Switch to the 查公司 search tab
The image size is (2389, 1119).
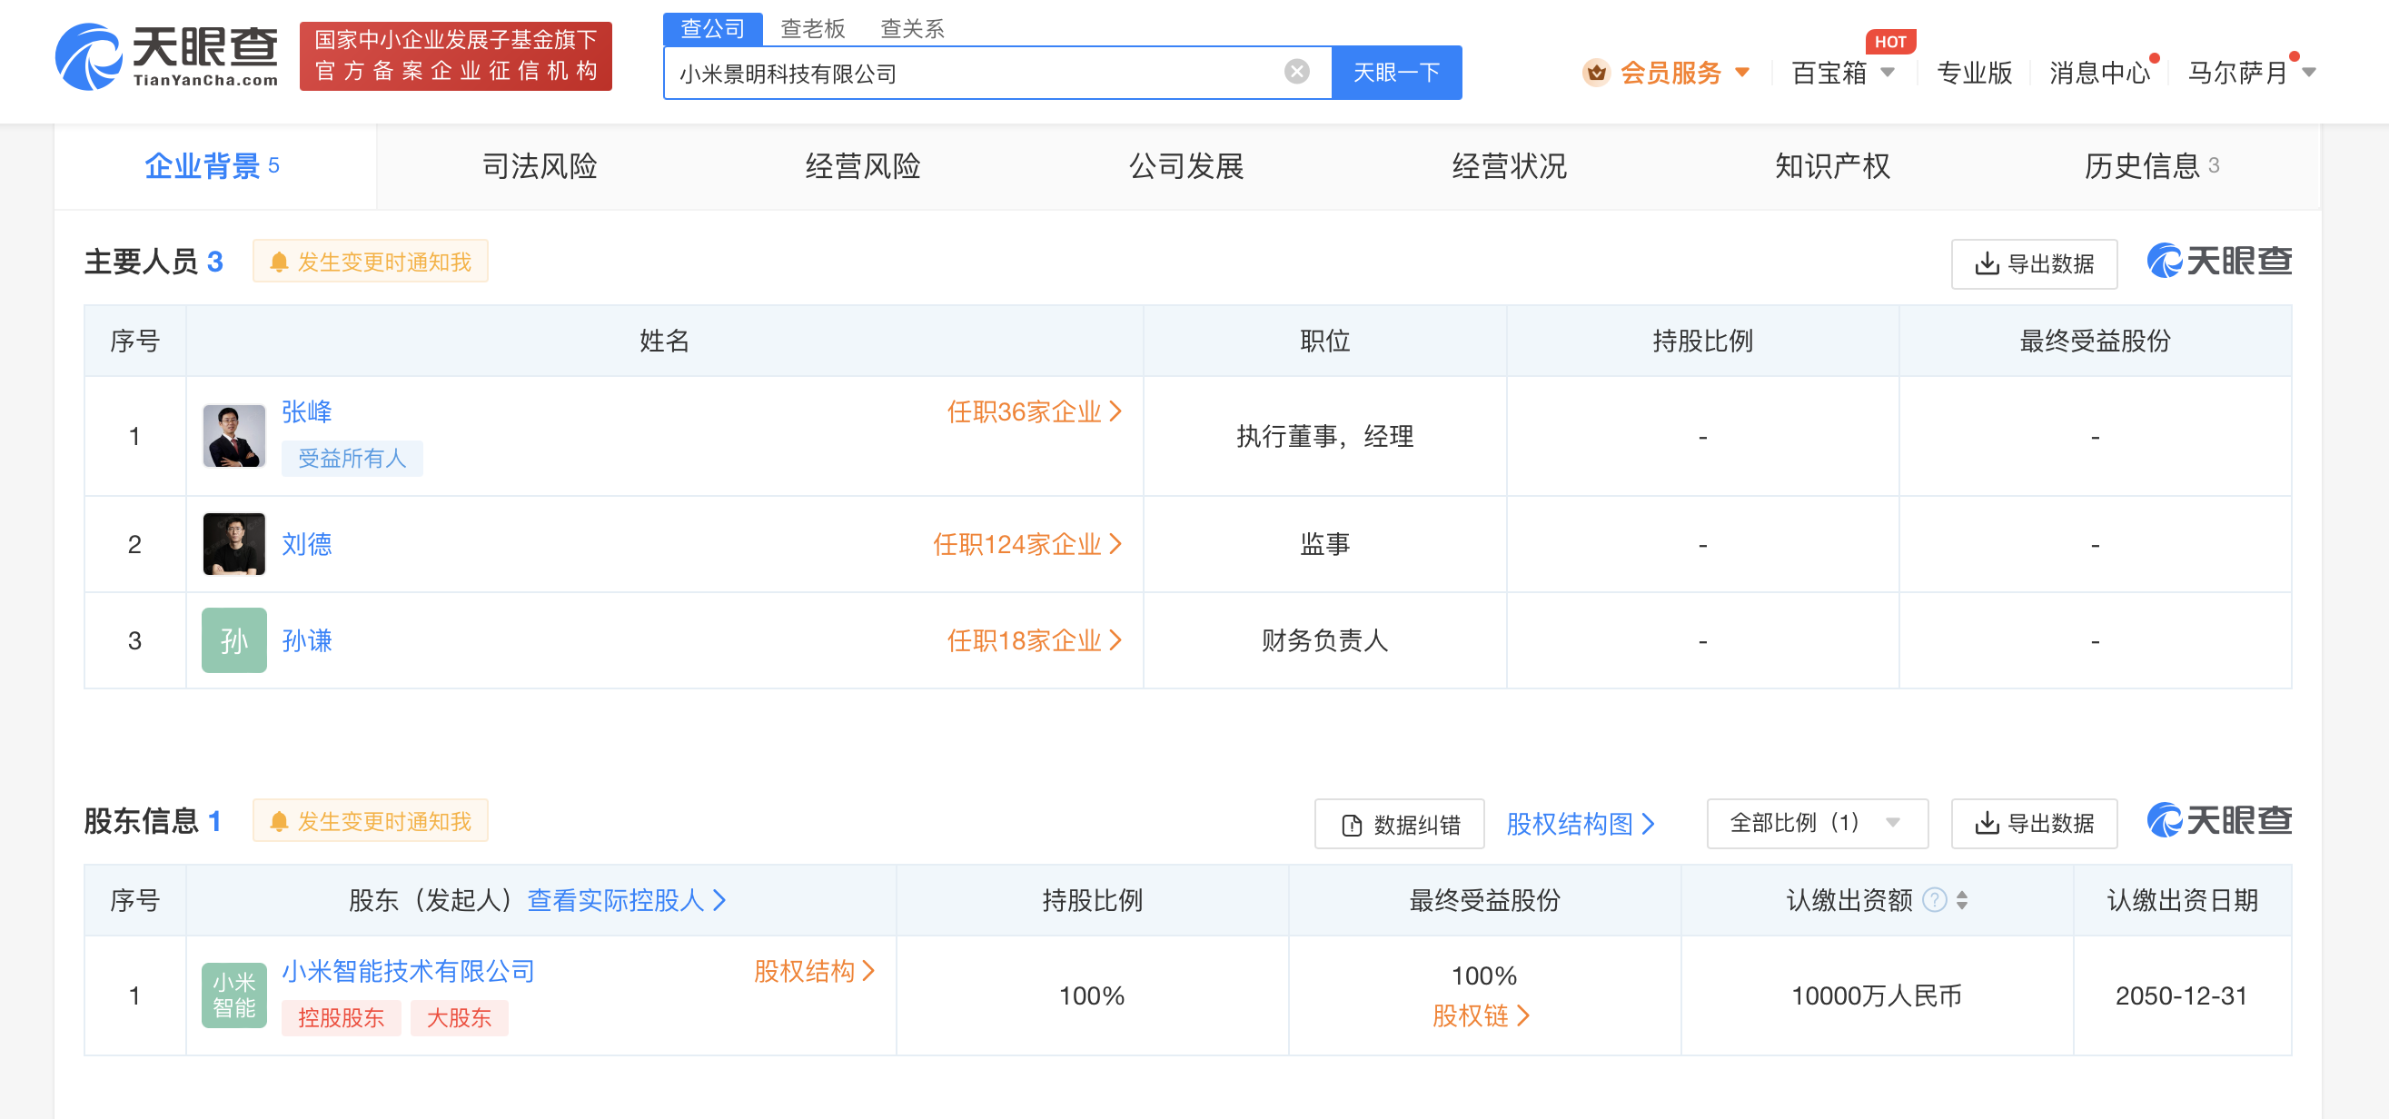click(712, 29)
